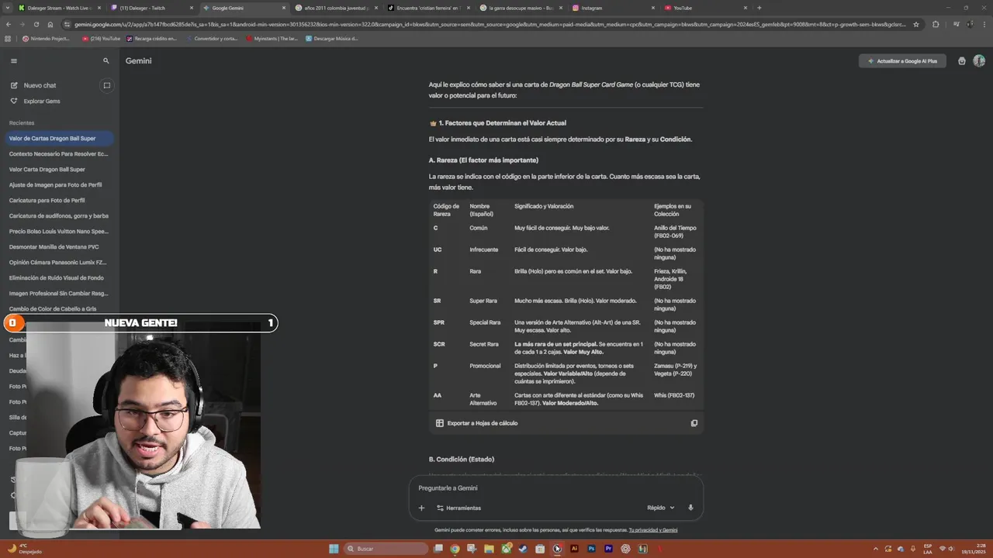This screenshot has width=993, height=558.
Task: Open the Myinstants bookmark
Action: 272,38
